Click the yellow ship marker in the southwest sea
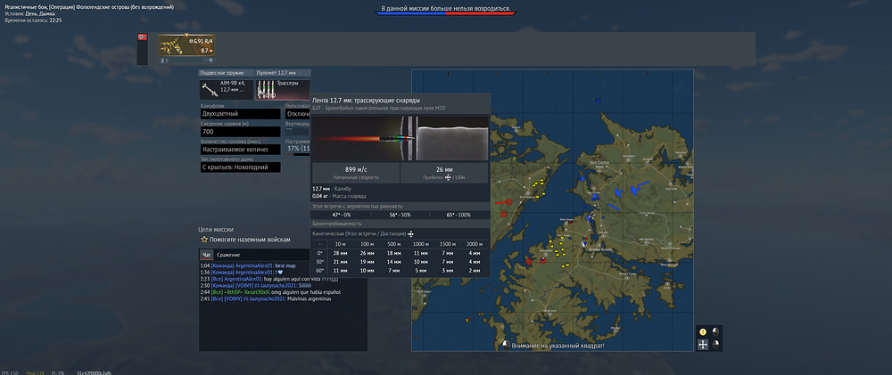The width and height of the screenshot is (892, 375). (467, 321)
